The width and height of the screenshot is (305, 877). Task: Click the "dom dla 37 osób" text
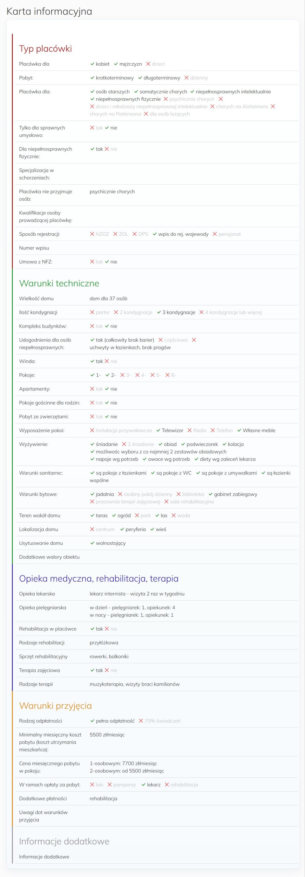109,298
